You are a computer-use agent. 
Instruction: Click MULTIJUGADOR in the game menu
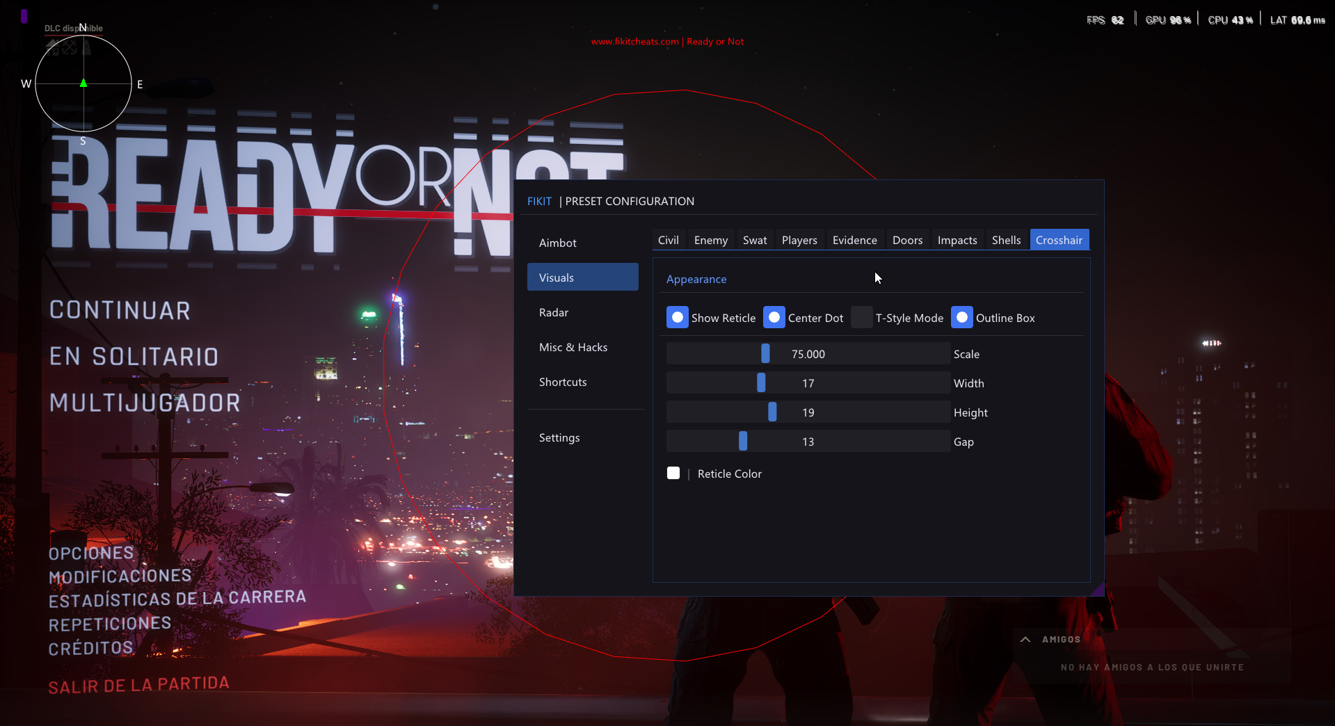pos(145,402)
